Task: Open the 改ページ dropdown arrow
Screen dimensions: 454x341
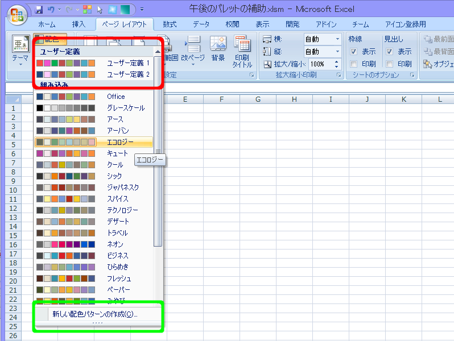Action: click(x=193, y=65)
